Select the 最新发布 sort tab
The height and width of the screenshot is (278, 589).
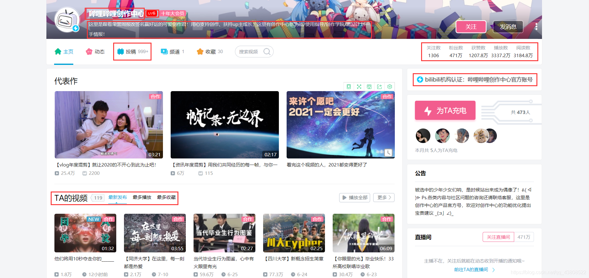pyautogui.click(x=117, y=197)
